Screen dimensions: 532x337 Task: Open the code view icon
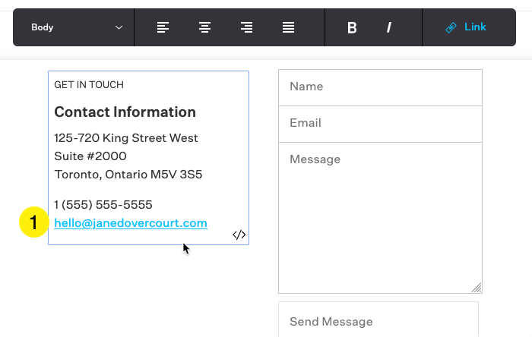239,235
